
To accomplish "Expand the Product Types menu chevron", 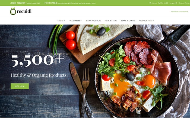I will click(x=153, y=21).
